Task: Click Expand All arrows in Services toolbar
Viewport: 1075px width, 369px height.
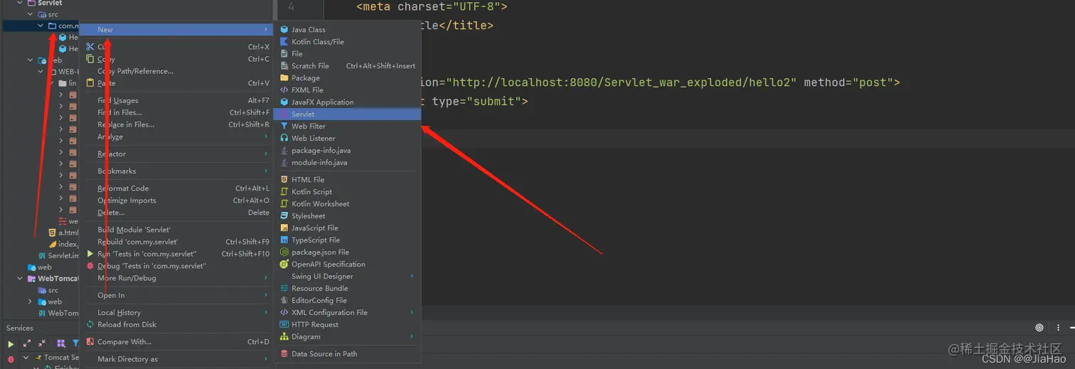Action: coord(27,344)
